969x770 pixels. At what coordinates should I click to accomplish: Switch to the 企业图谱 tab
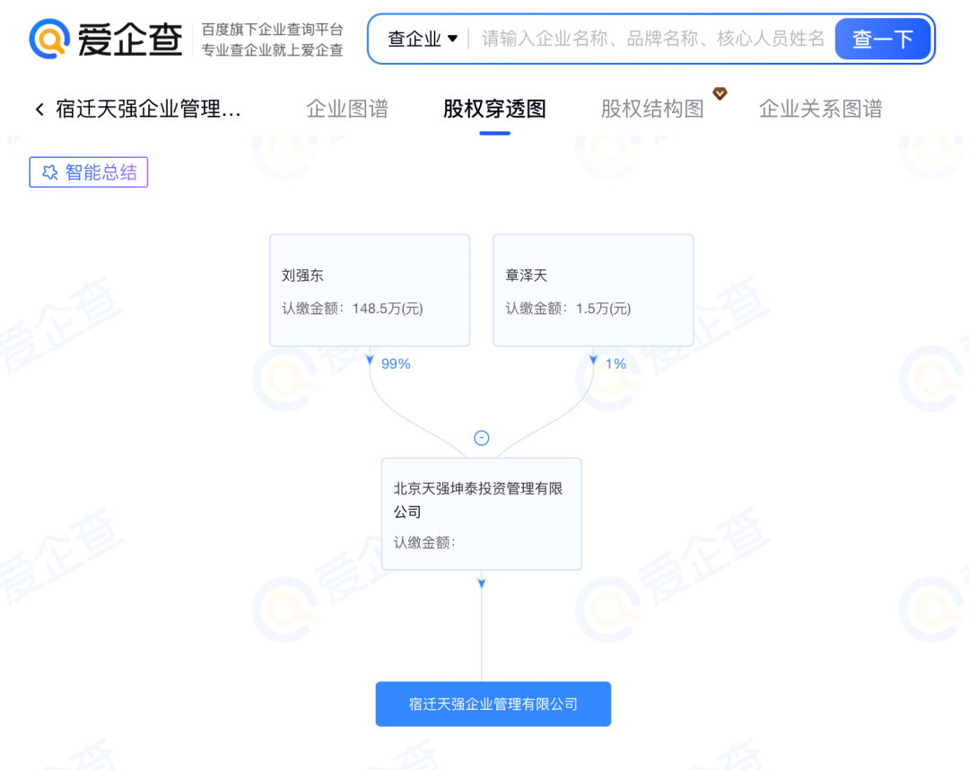(x=347, y=109)
